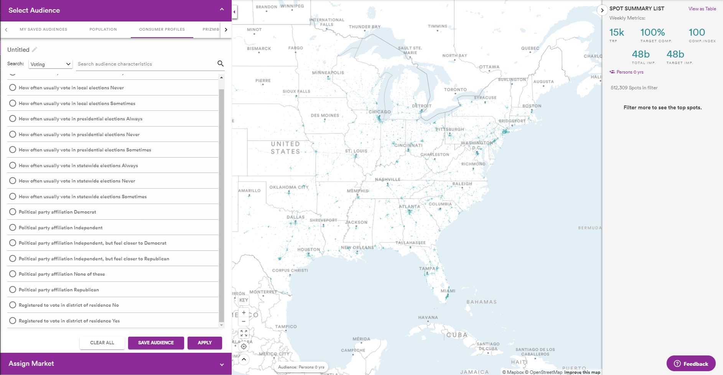Image resolution: width=723 pixels, height=375 pixels.
Task: Collapse the Select Audience section
Action: tap(222, 10)
